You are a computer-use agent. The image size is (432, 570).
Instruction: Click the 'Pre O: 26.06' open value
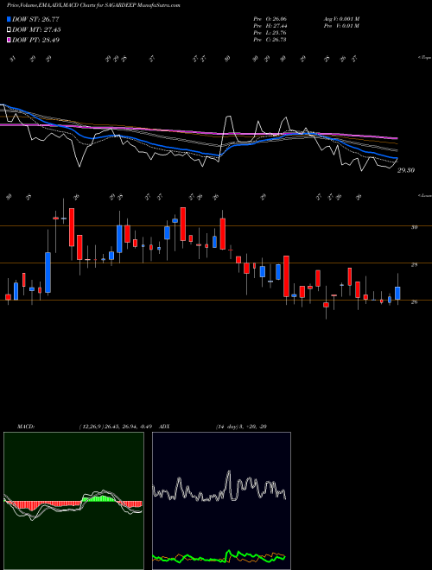pos(270,19)
